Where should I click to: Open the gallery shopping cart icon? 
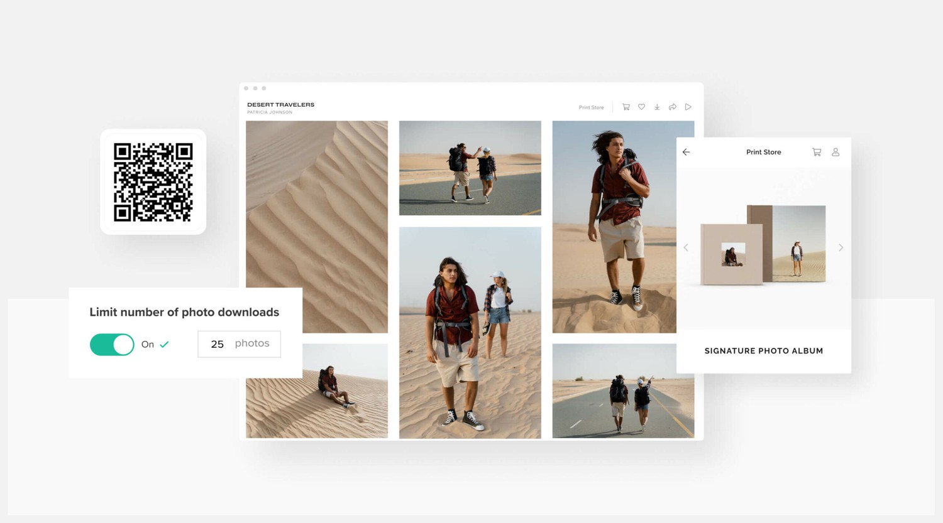[626, 107]
